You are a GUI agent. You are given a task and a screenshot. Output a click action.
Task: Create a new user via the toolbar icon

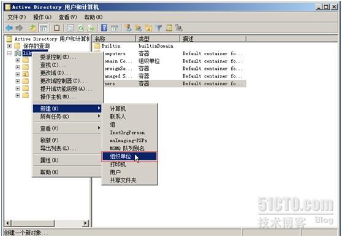(129, 28)
